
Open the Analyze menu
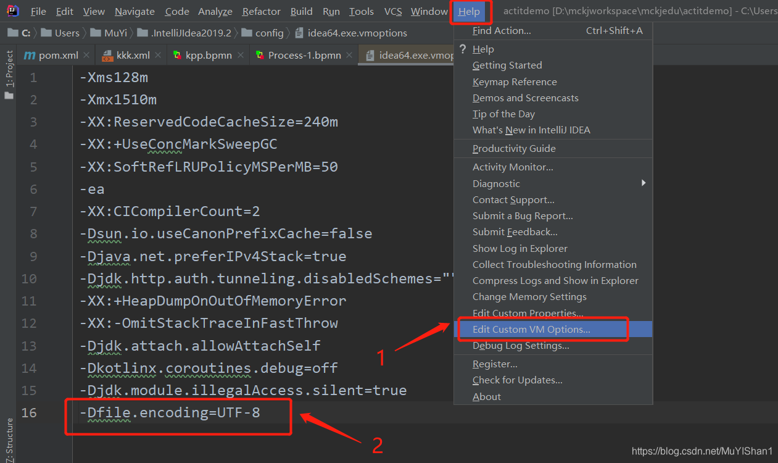[215, 11]
